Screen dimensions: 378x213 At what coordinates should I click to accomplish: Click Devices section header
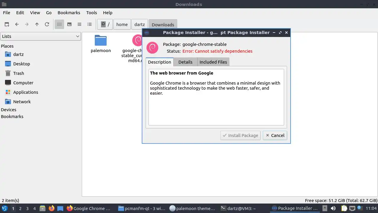click(9, 110)
